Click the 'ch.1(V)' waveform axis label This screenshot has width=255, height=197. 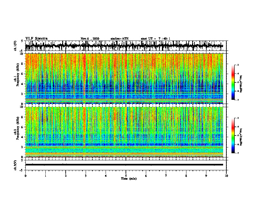point(15,46)
